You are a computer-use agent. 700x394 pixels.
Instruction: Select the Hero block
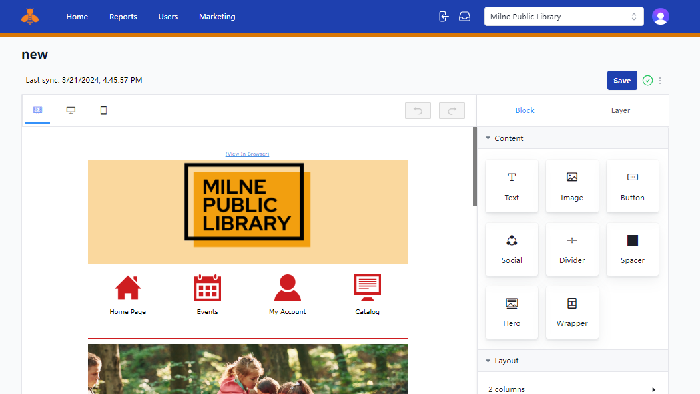(x=512, y=312)
